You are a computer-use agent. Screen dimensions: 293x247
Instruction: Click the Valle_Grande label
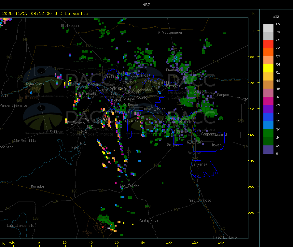click(x=96, y=119)
